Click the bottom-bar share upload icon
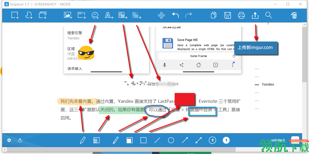The width and height of the screenshot is (309, 154). tap(20, 140)
